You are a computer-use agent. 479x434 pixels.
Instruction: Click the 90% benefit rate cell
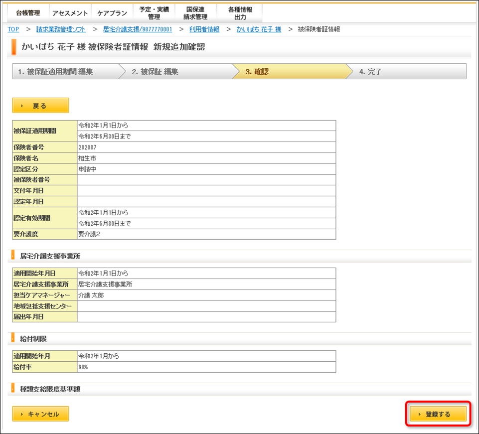(206, 367)
